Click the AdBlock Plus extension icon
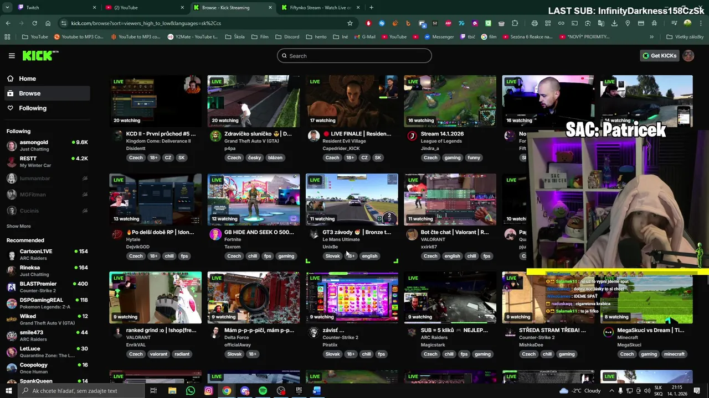Screen dimensions: 709x398 [448, 23]
